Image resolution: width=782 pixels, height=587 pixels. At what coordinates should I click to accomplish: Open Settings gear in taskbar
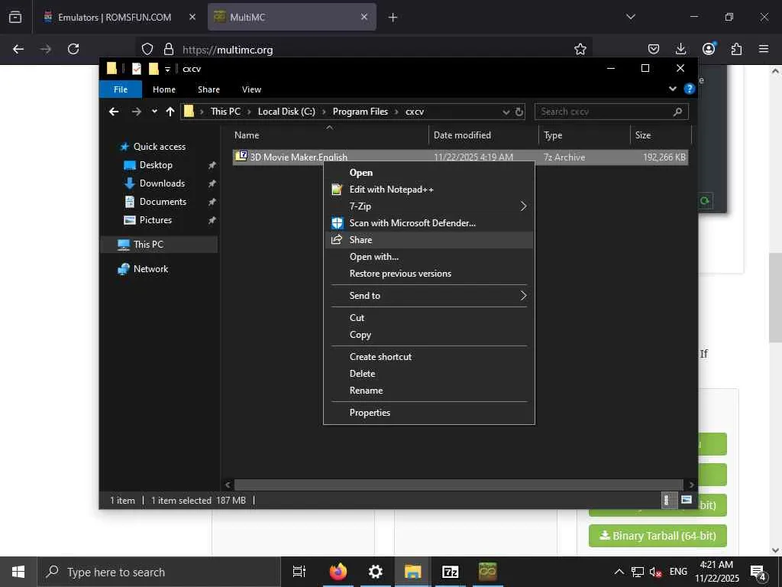coord(375,572)
